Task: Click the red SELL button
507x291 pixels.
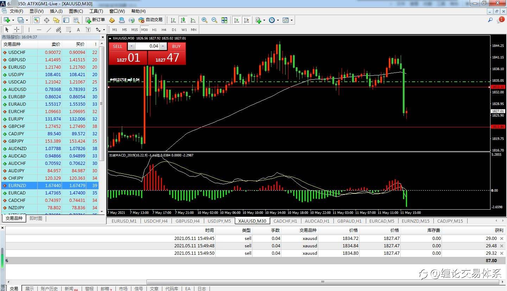Action: [x=118, y=46]
